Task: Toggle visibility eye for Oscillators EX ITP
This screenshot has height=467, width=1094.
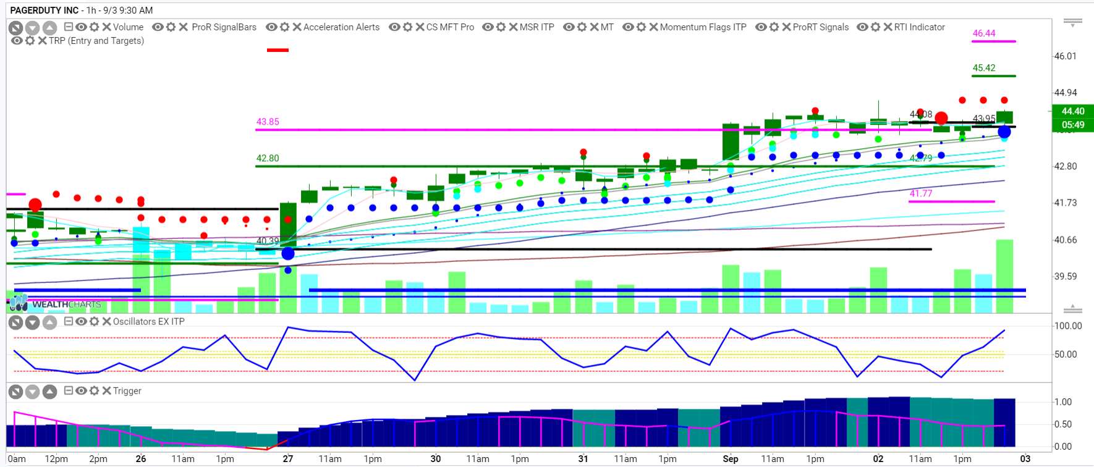Action: tap(81, 322)
